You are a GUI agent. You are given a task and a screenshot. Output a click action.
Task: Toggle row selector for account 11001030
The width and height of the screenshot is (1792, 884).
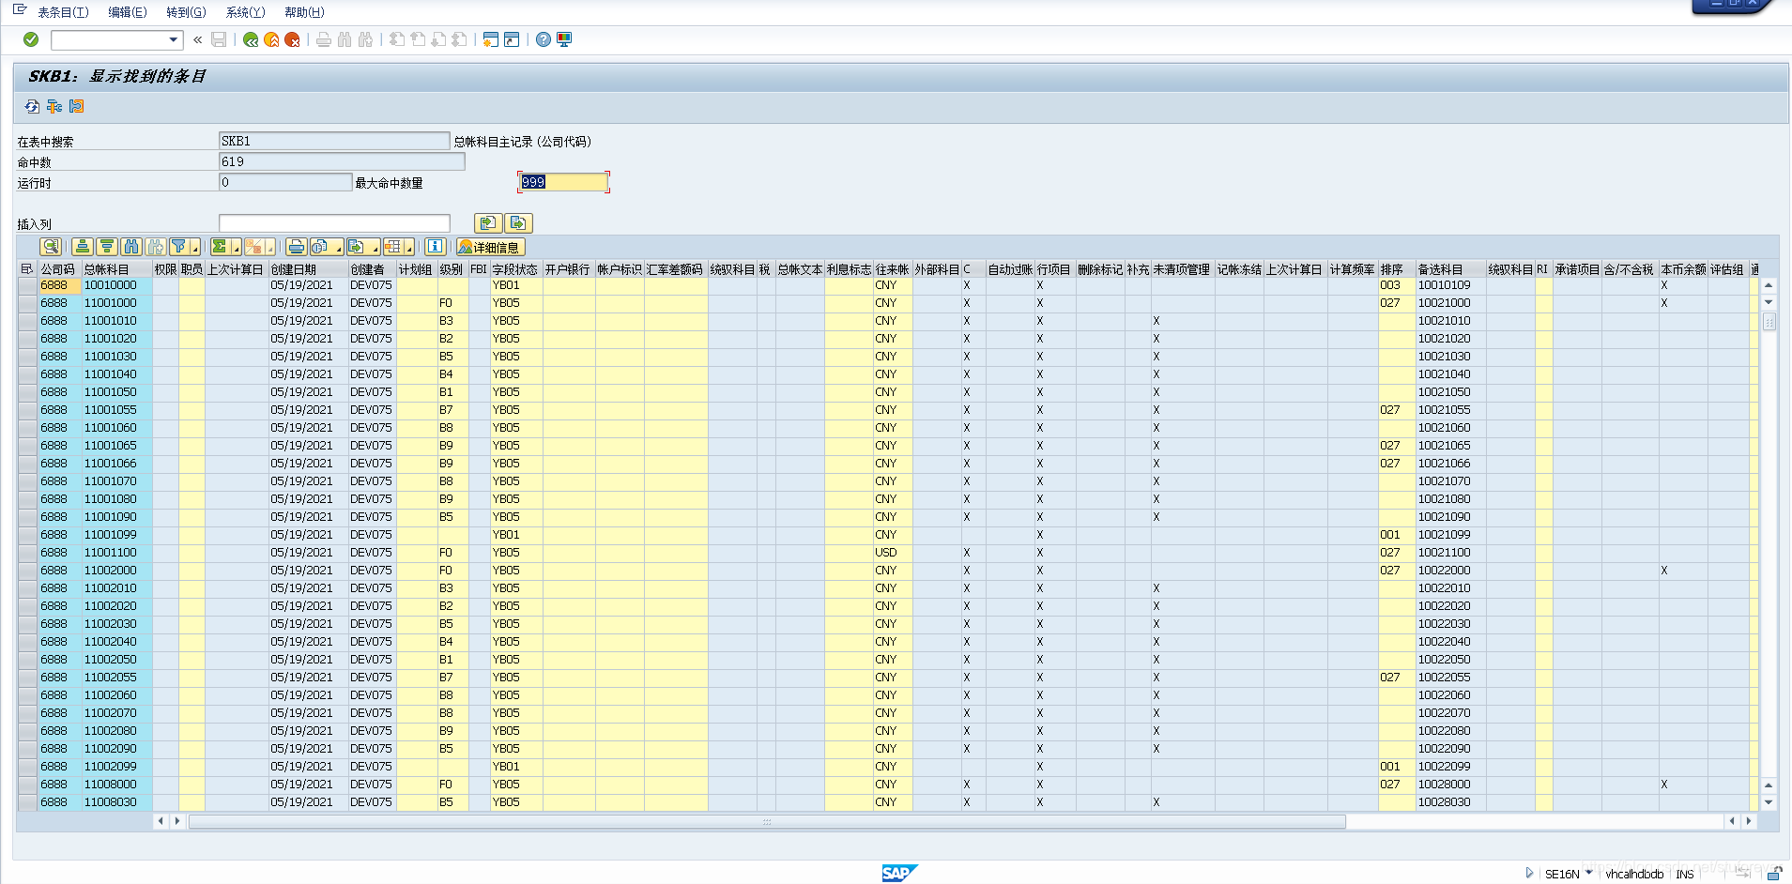click(x=27, y=357)
